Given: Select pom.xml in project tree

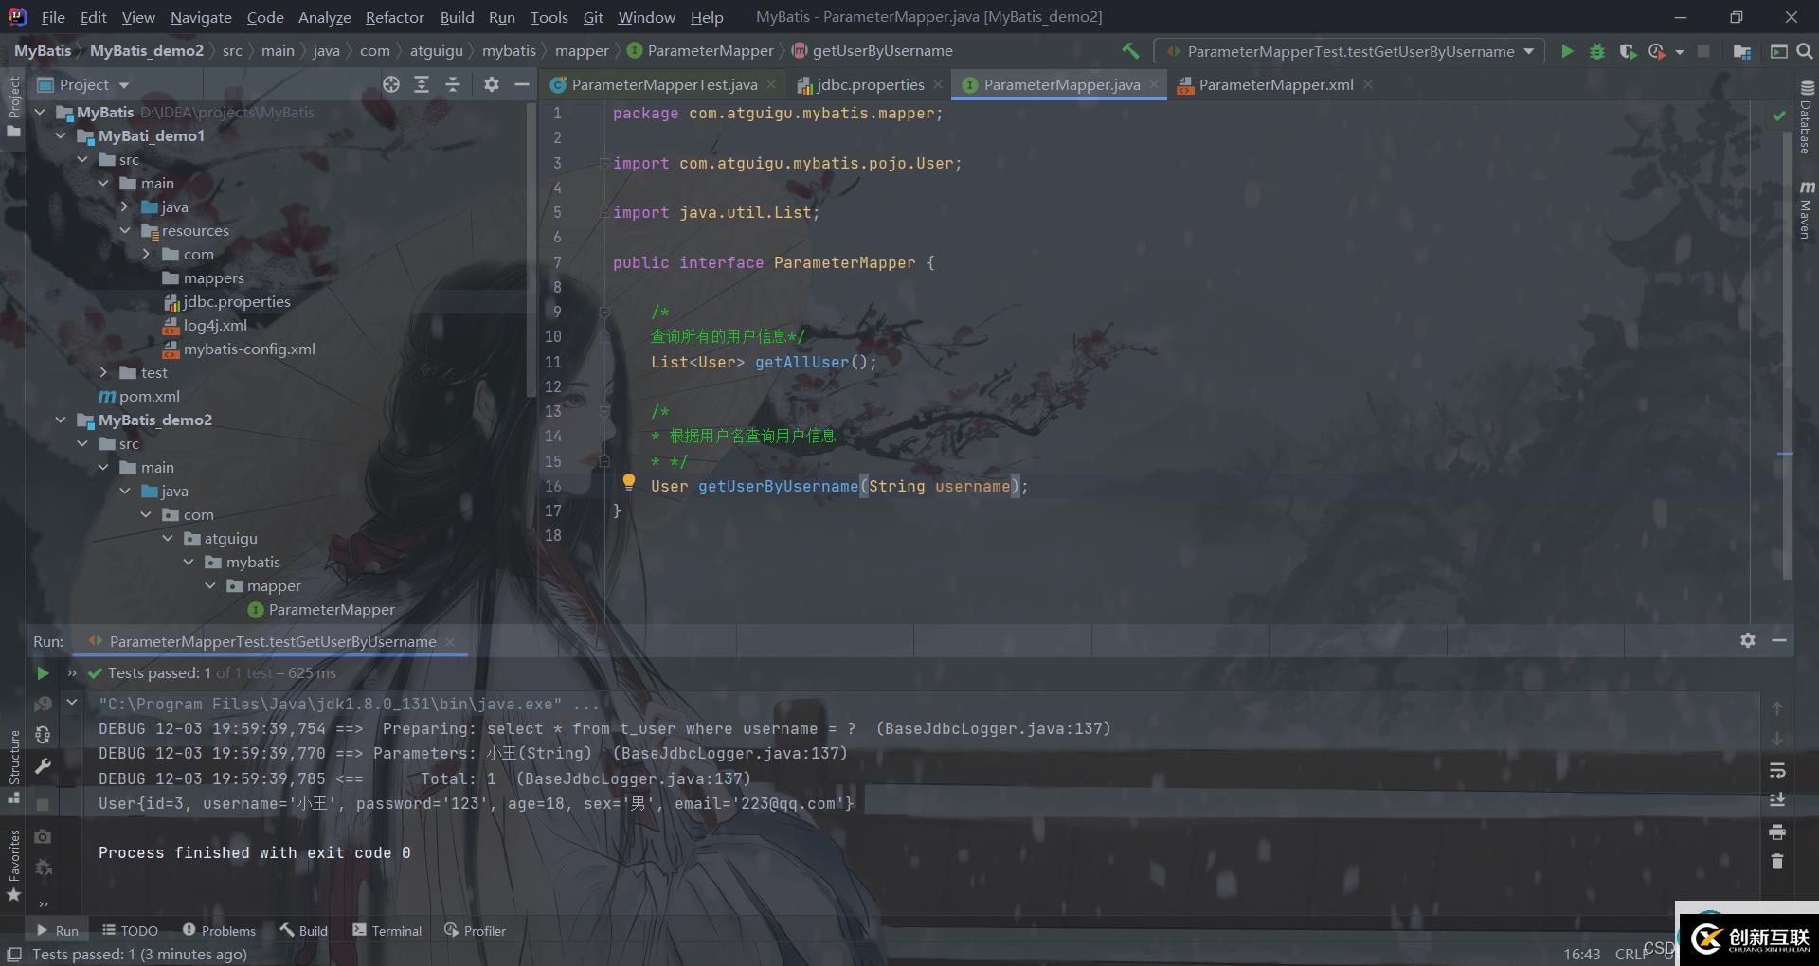Looking at the screenshot, I should click(149, 396).
